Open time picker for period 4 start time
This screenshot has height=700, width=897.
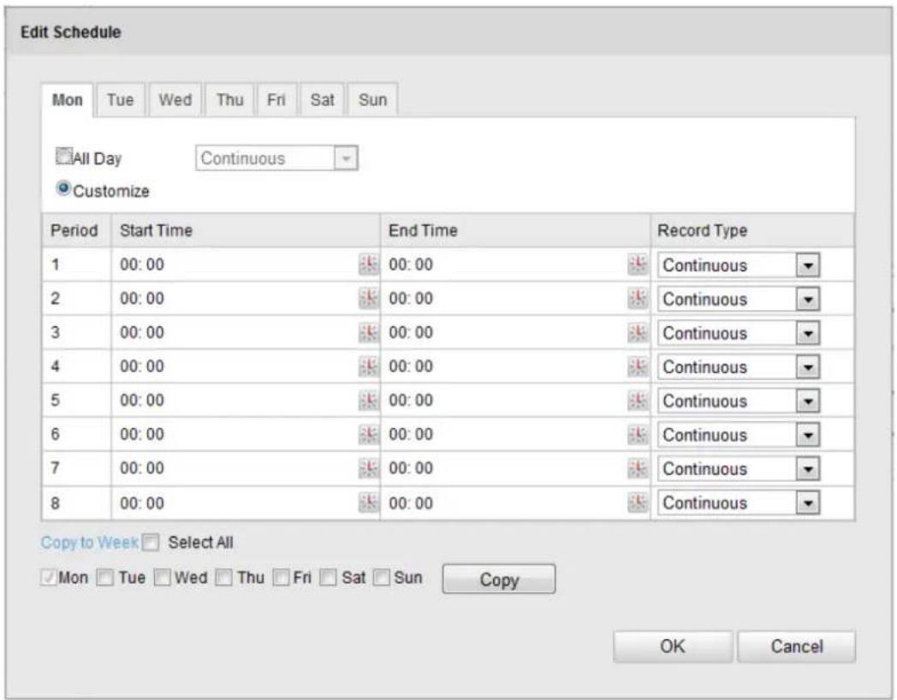click(x=369, y=366)
